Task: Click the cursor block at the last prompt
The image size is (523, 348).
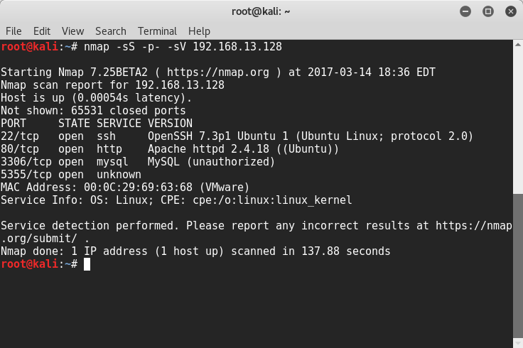Action: (87, 264)
